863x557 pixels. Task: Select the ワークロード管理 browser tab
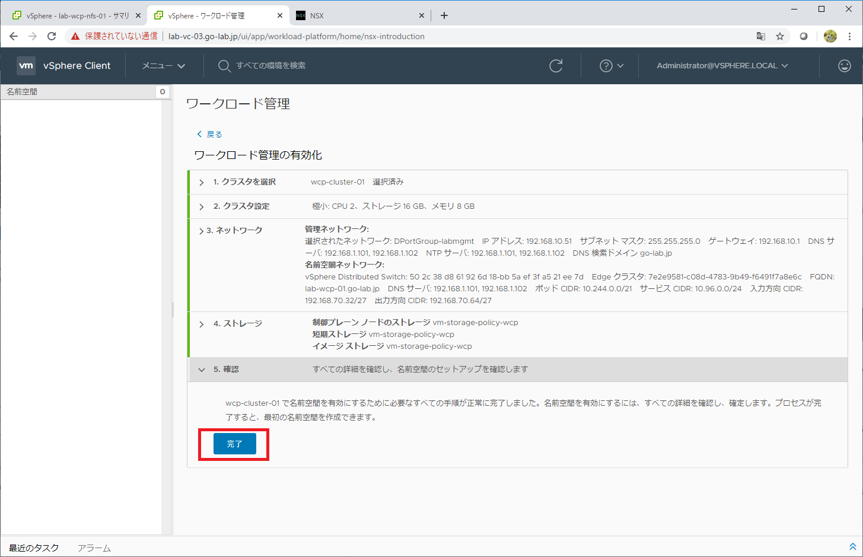[218, 15]
